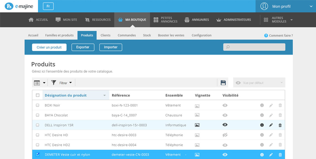This screenshot has height=159, width=316.
Task: Click reference dell-inspiron-15r-0003
Action: point(129,125)
